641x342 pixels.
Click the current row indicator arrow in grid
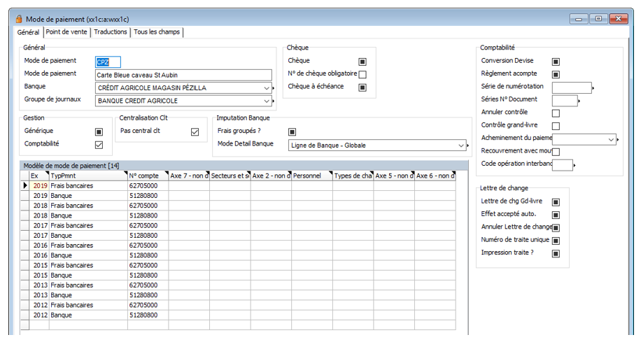pos(25,186)
